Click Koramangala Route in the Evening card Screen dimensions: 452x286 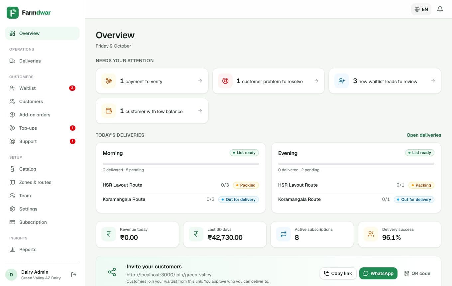[x=299, y=199]
